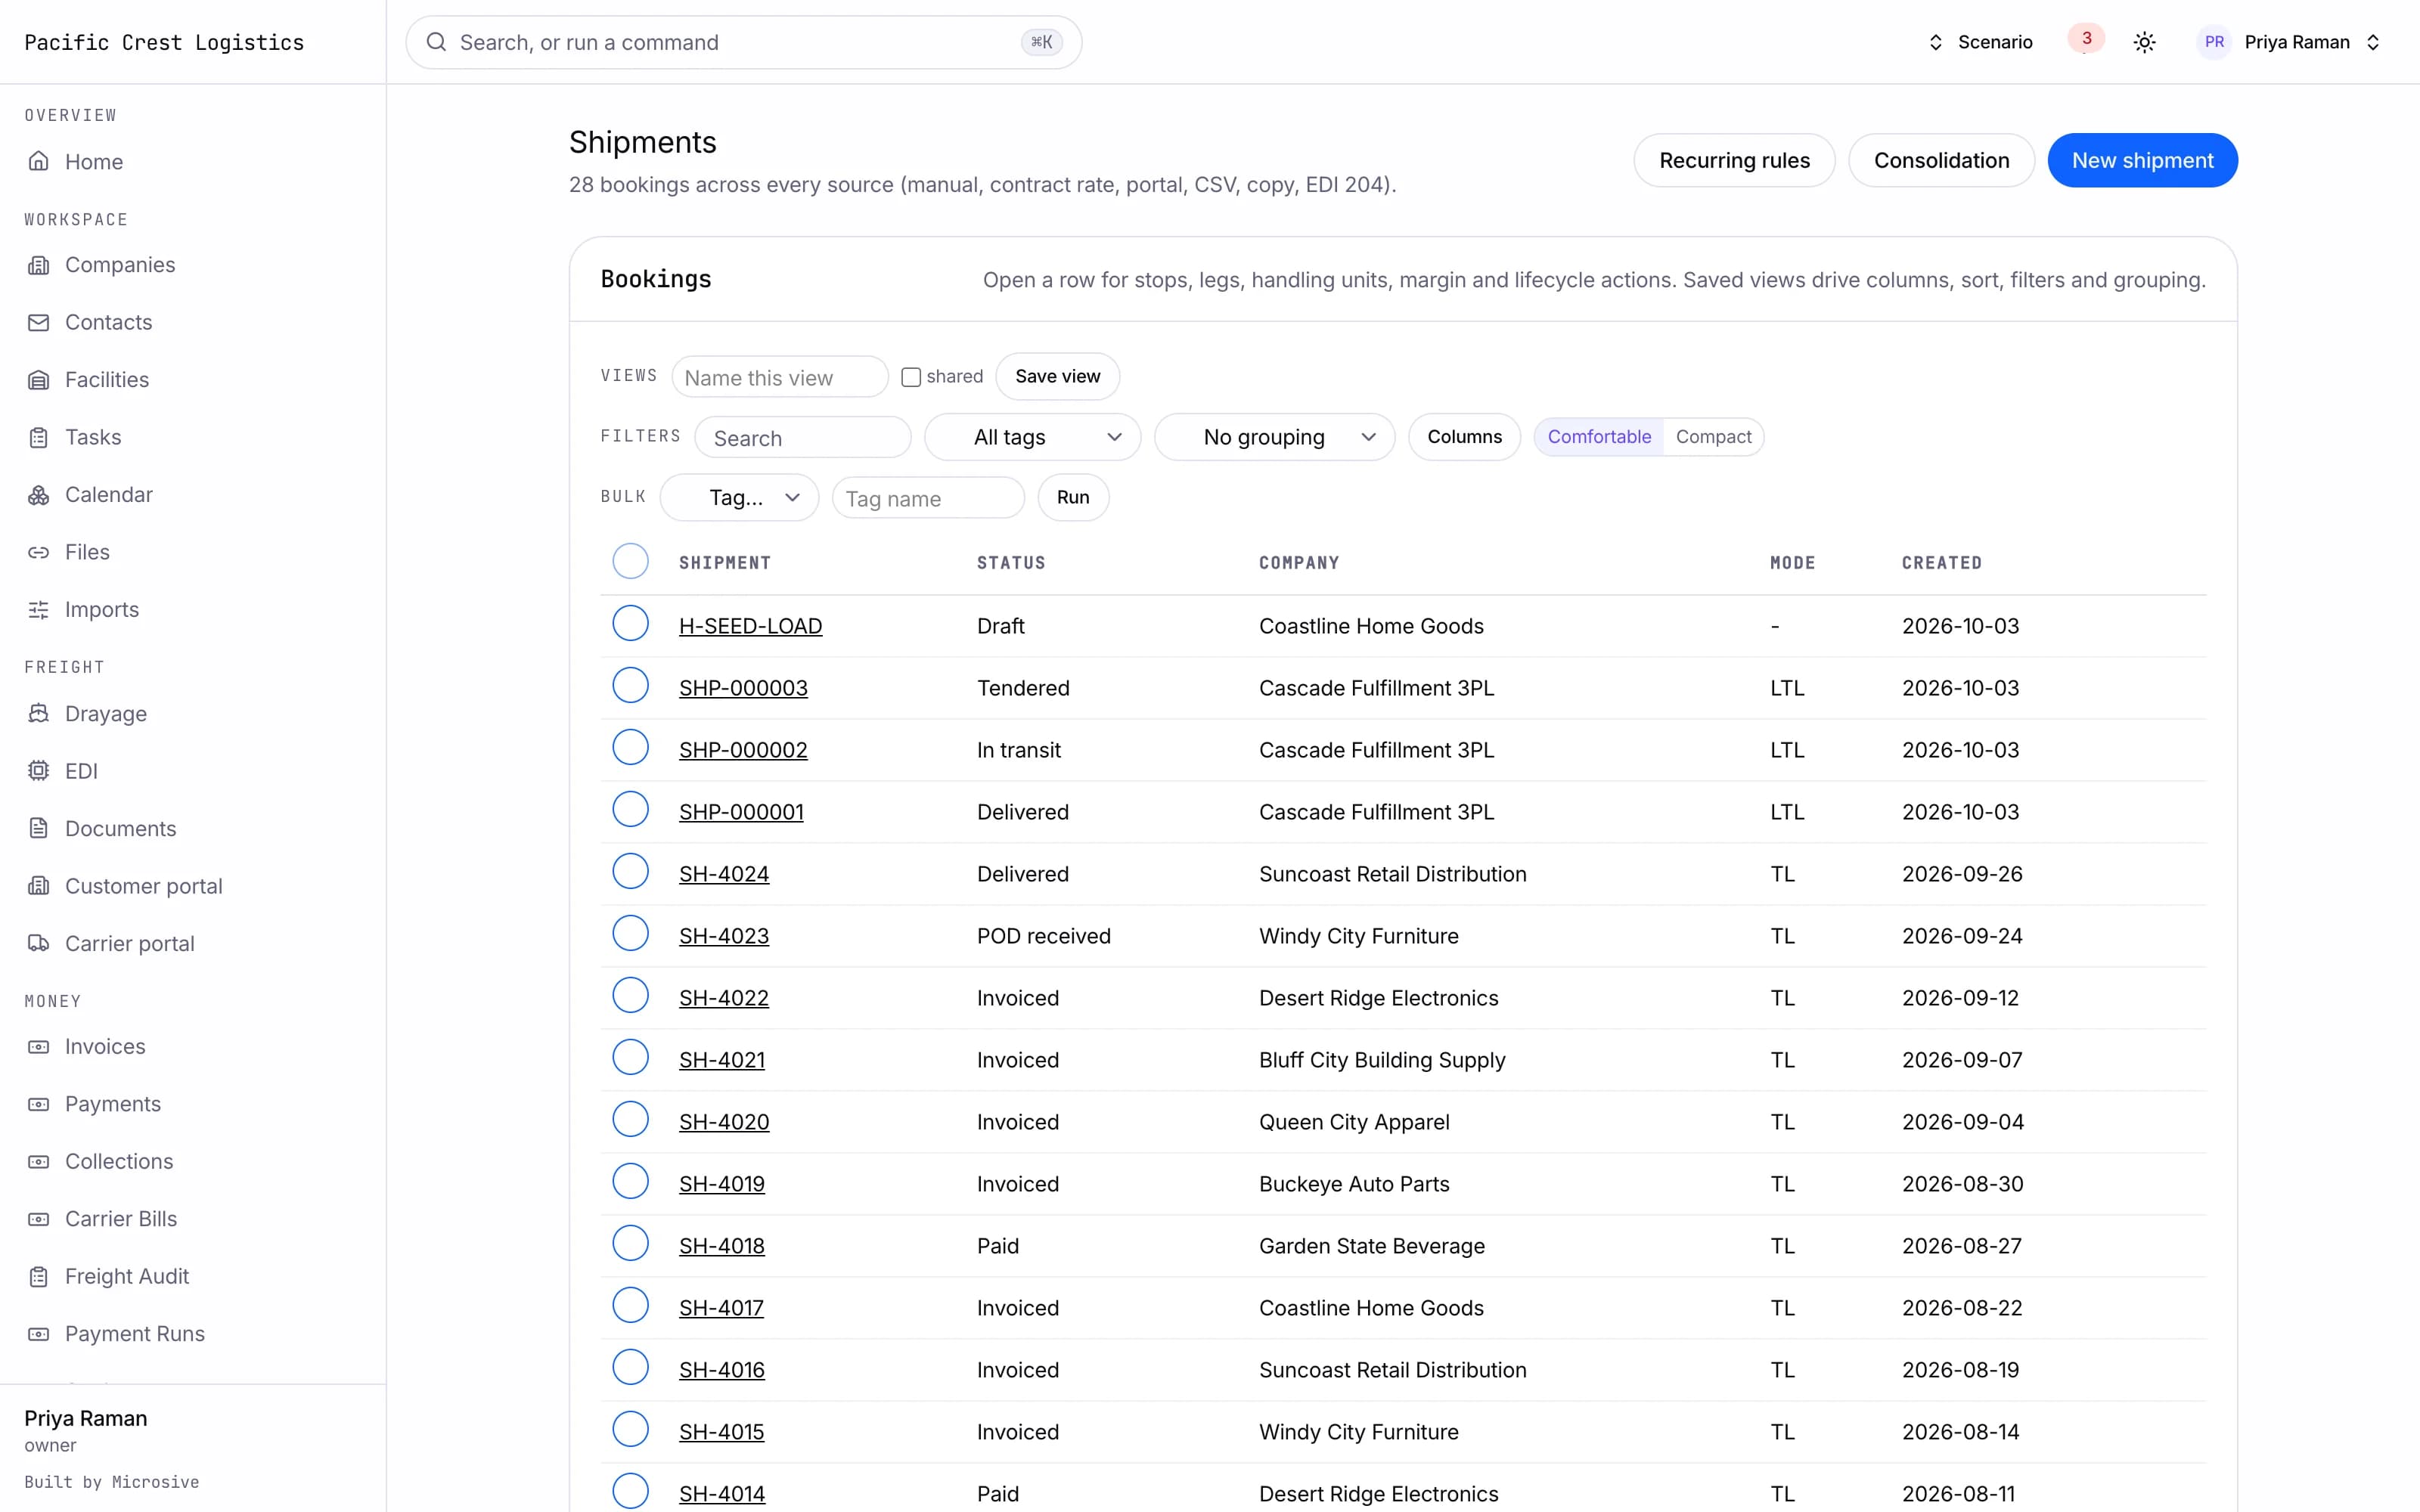Open the Home sidebar icon
The image size is (2420, 1512).
click(38, 161)
